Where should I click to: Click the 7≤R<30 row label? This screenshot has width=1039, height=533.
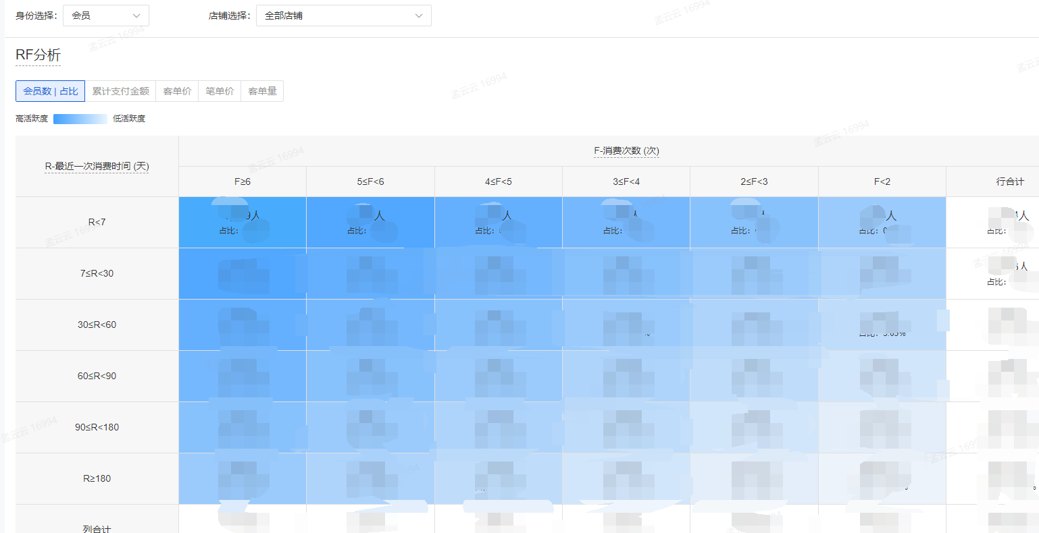coord(97,273)
